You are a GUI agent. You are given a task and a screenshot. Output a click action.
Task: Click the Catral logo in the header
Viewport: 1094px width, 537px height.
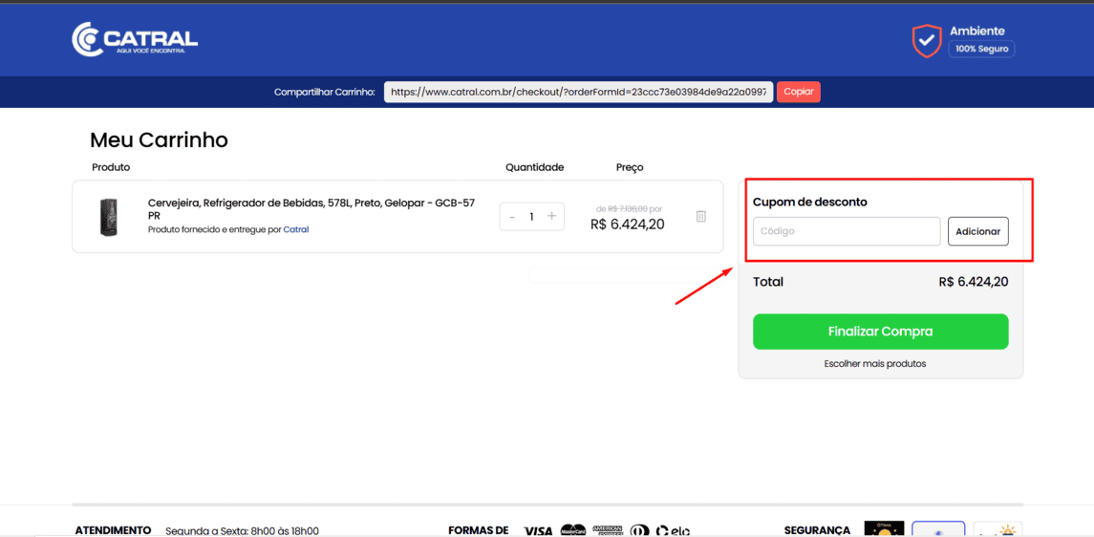pos(135,39)
